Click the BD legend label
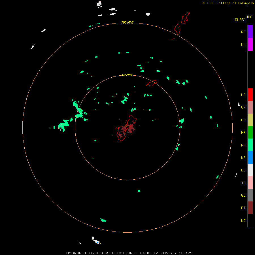255x255 pixels. coord(243,120)
